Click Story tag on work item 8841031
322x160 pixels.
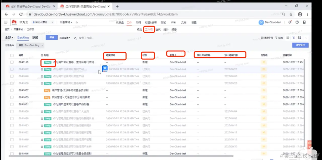[48, 104]
